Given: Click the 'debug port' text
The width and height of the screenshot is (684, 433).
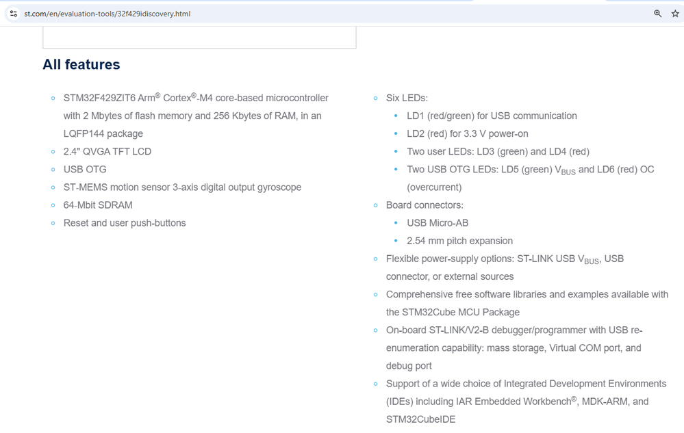Looking at the screenshot, I should [409, 366].
